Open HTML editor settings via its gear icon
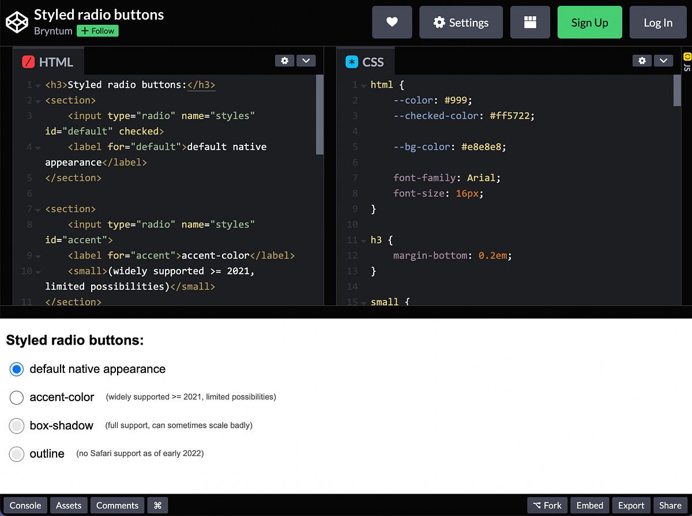692x516 pixels. point(284,60)
